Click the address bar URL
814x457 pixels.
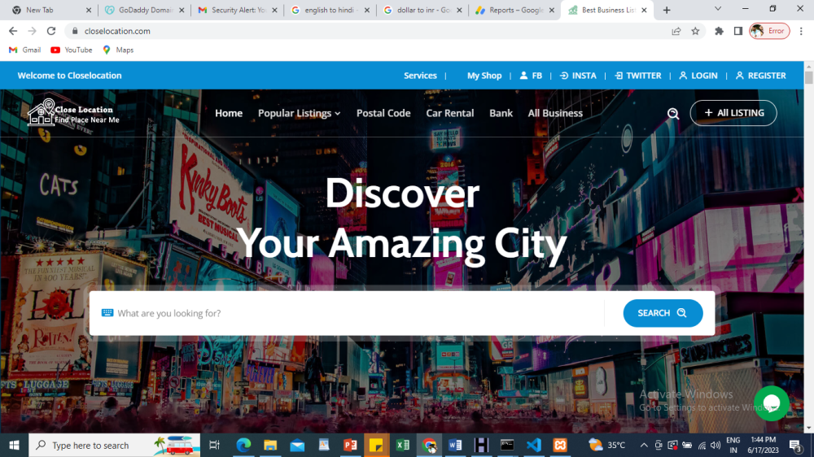tap(117, 31)
